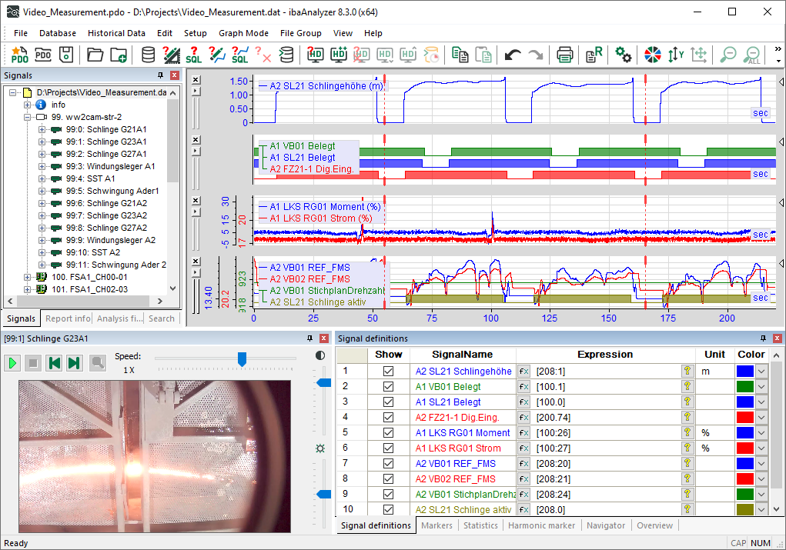Switch to the Statistics tab
This screenshot has height=550, width=786.
point(480,525)
